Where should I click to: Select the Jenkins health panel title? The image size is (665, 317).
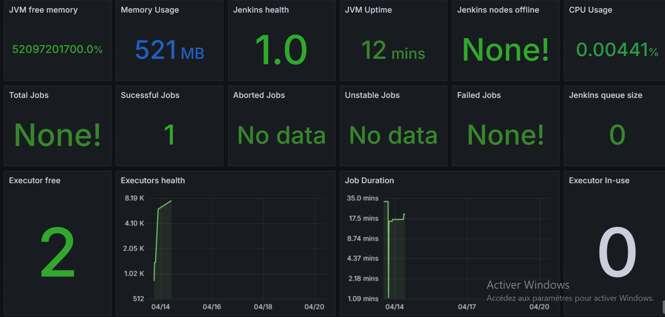pos(261,10)
